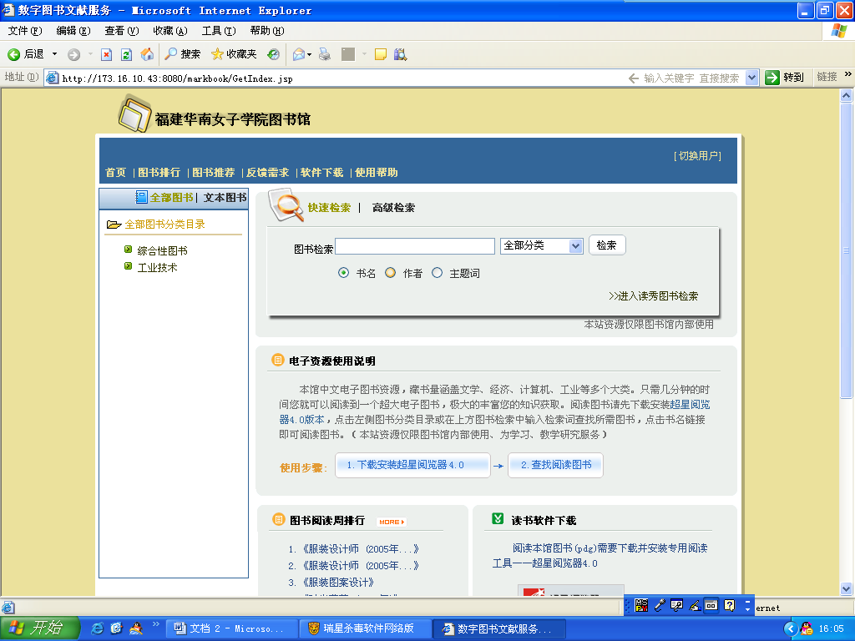Click the yellow note toolbar icon
855x641 pixels.
(381, 54)
